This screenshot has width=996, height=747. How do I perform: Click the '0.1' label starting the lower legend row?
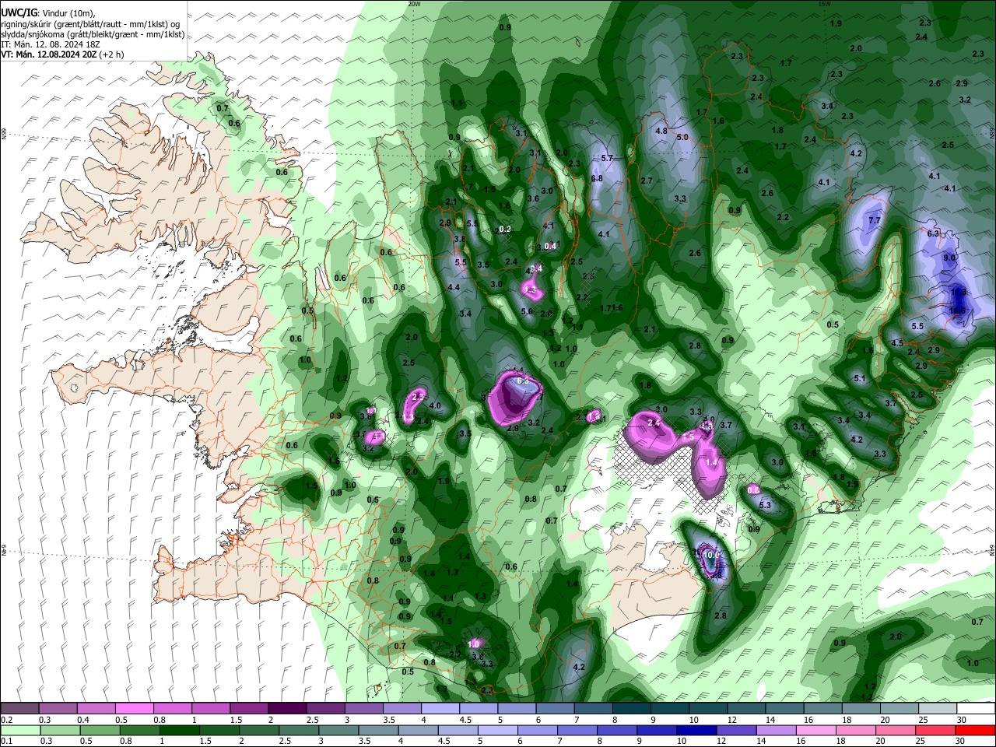point(6,742)
